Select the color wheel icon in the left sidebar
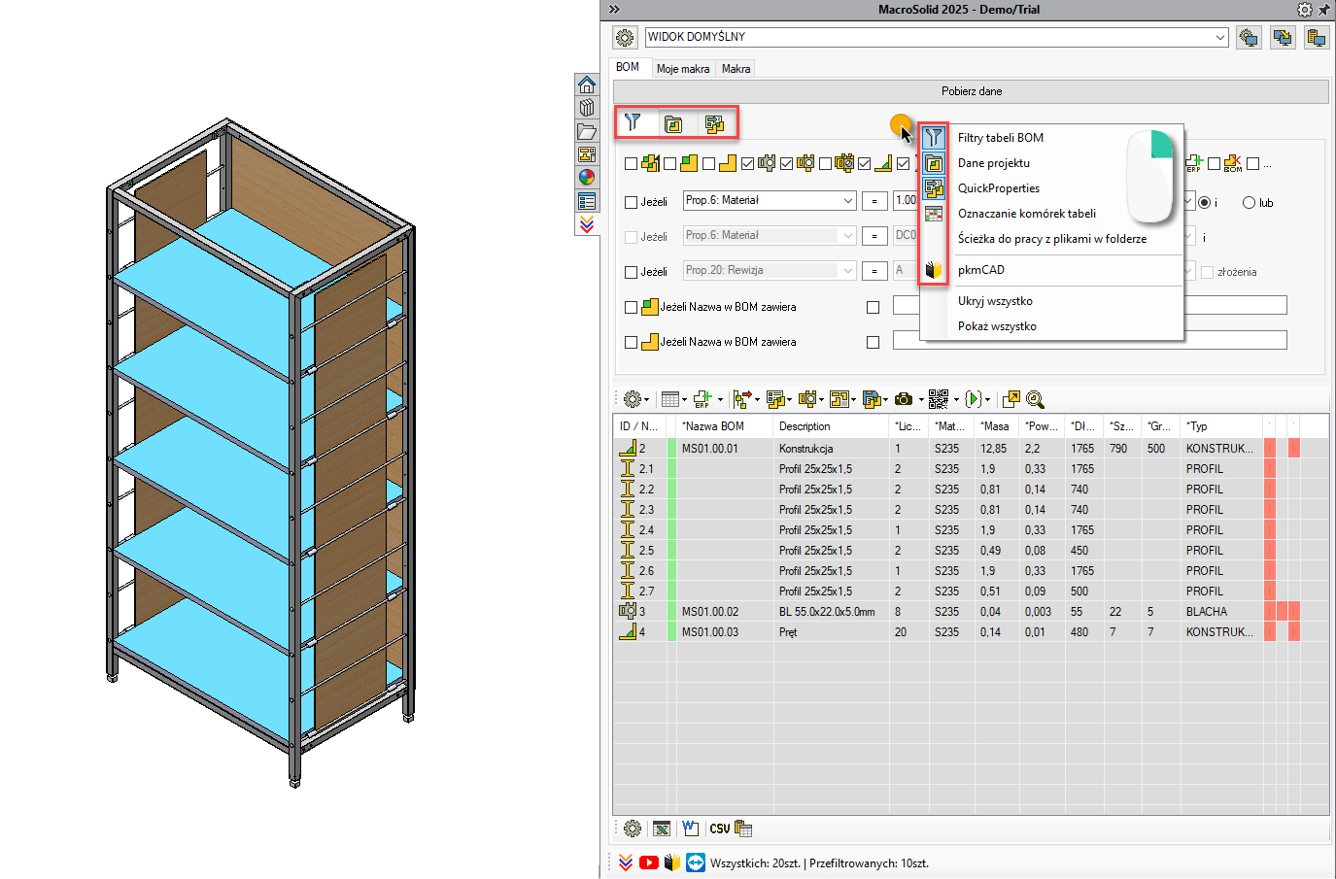 point(587,177)
